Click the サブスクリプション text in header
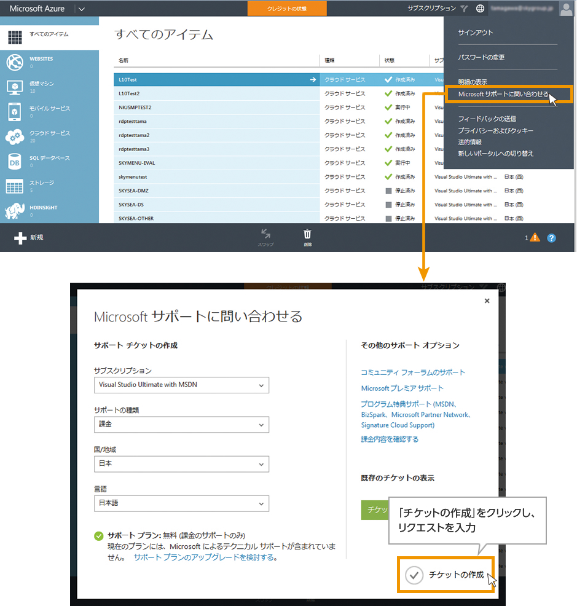This screenshot has width=577, height=606. (432, 8)
